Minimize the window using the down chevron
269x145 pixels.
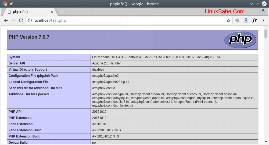point(251,4)
